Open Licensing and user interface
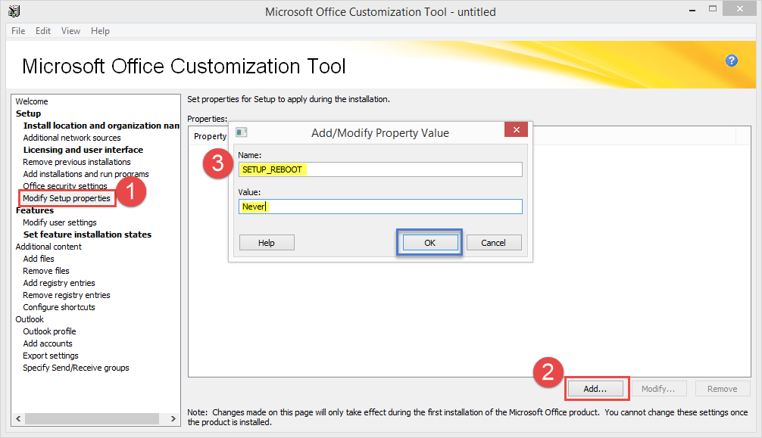 83,150
